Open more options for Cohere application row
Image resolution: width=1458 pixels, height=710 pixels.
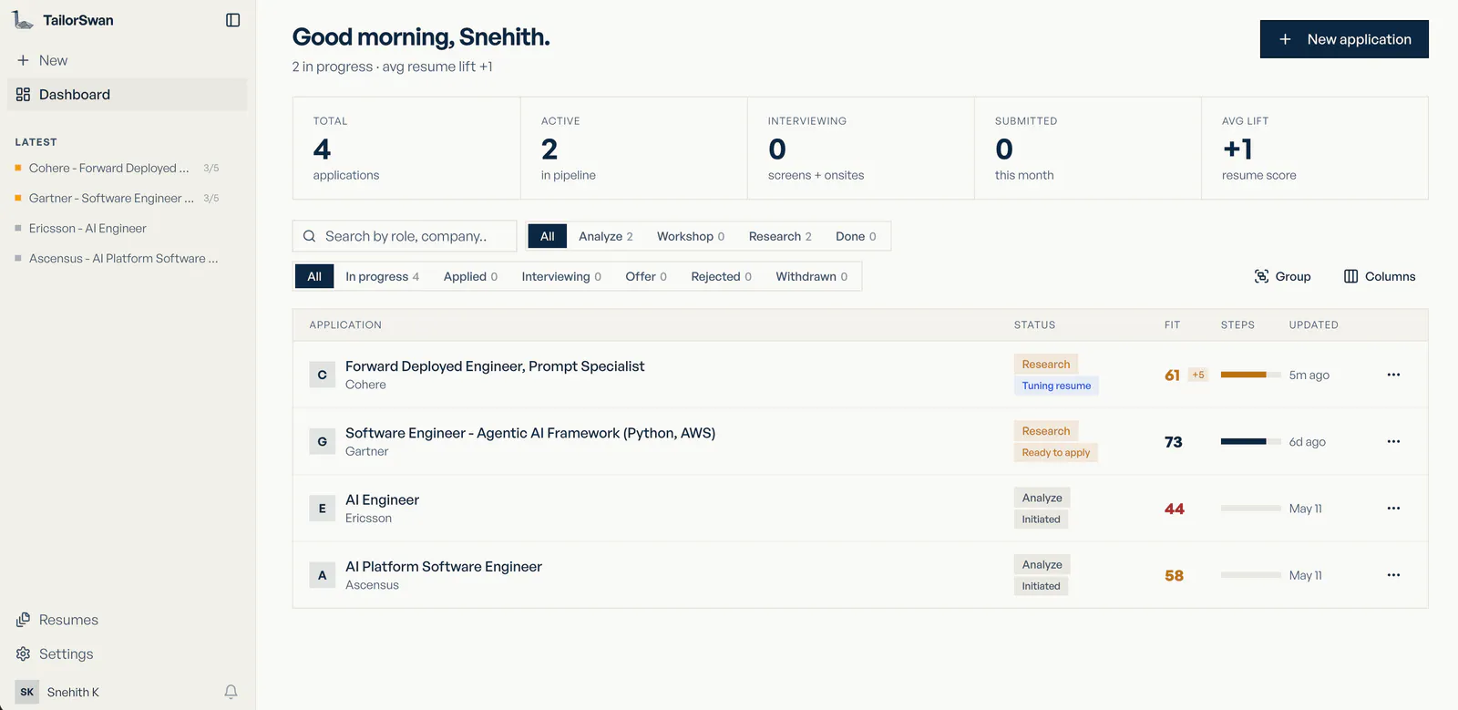click(1393, 375)
